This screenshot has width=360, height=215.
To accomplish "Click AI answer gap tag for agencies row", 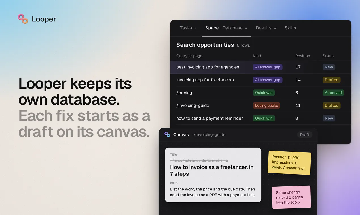I will pos(268,67).
